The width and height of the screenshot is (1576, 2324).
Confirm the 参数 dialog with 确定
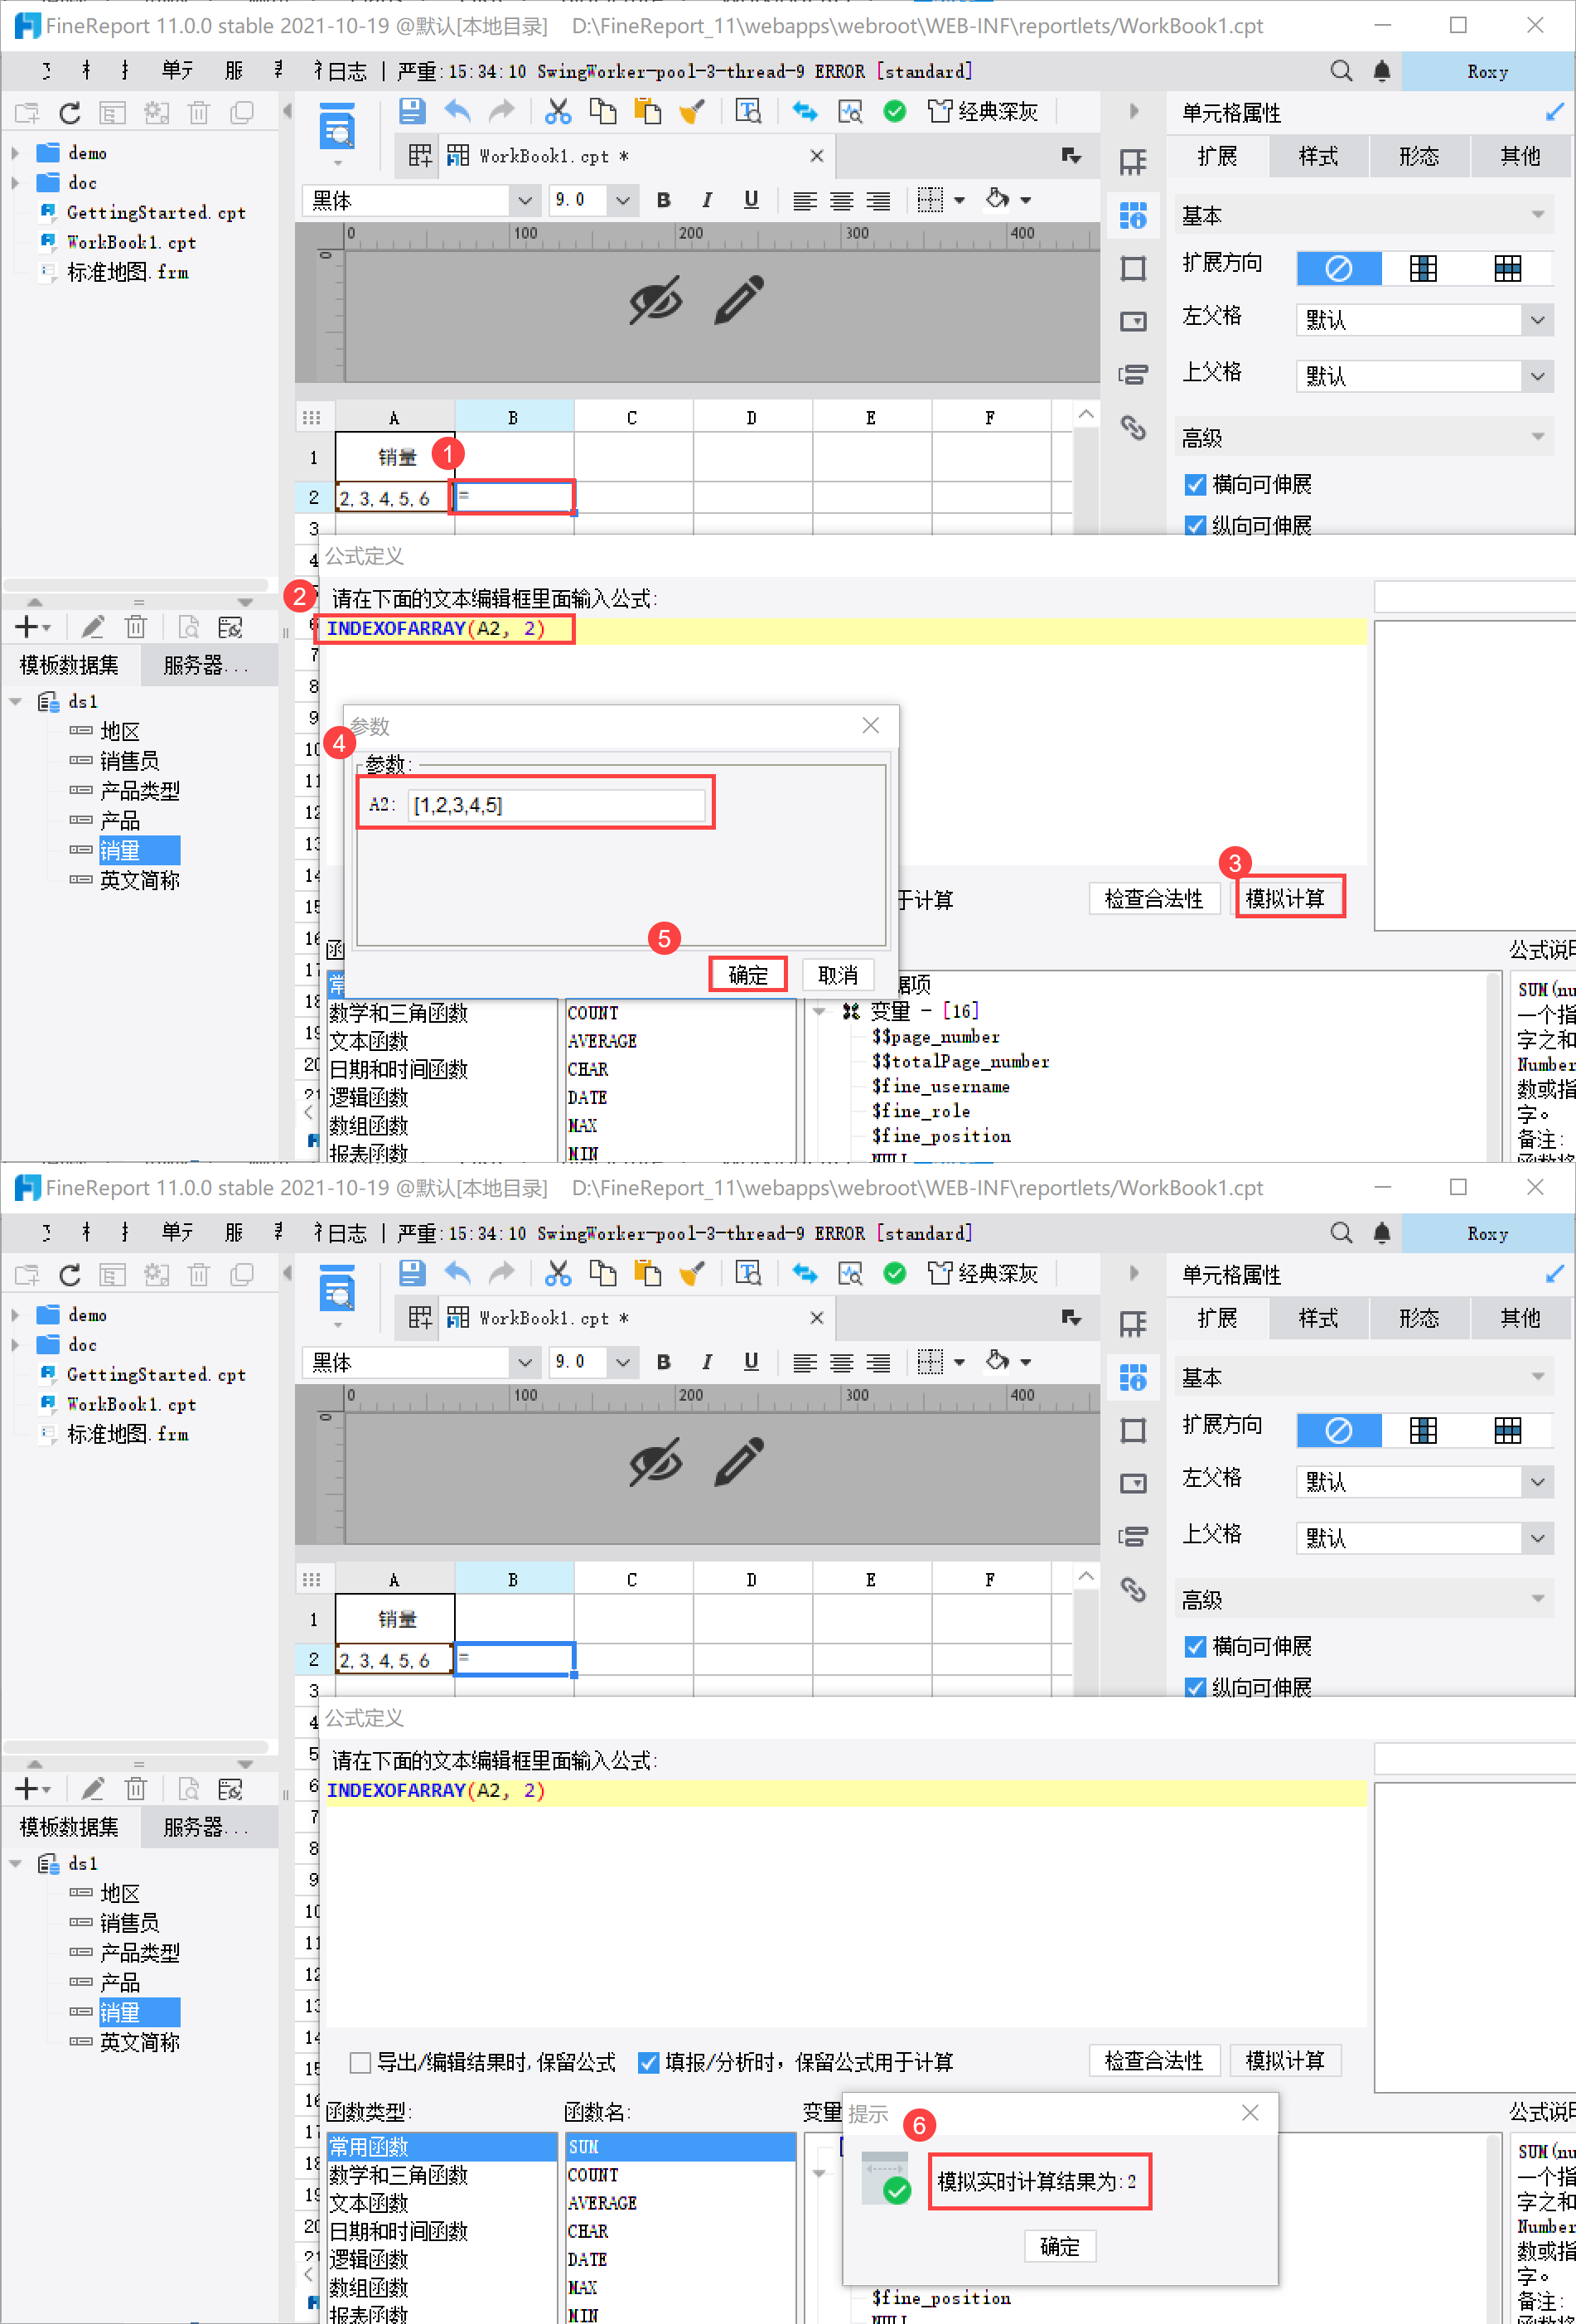tap(748, 975)
